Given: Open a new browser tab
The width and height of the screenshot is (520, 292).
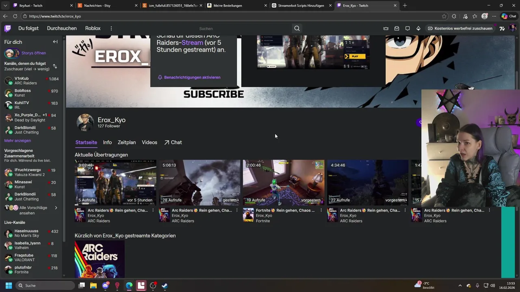Looking at the screenshot, I should click(x=405, y=6).
